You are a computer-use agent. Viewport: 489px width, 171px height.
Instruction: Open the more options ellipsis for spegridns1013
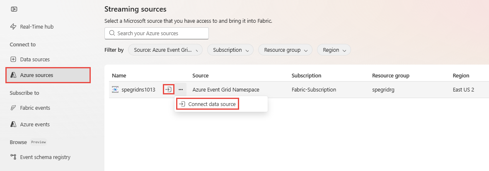[x=181, y=89]
